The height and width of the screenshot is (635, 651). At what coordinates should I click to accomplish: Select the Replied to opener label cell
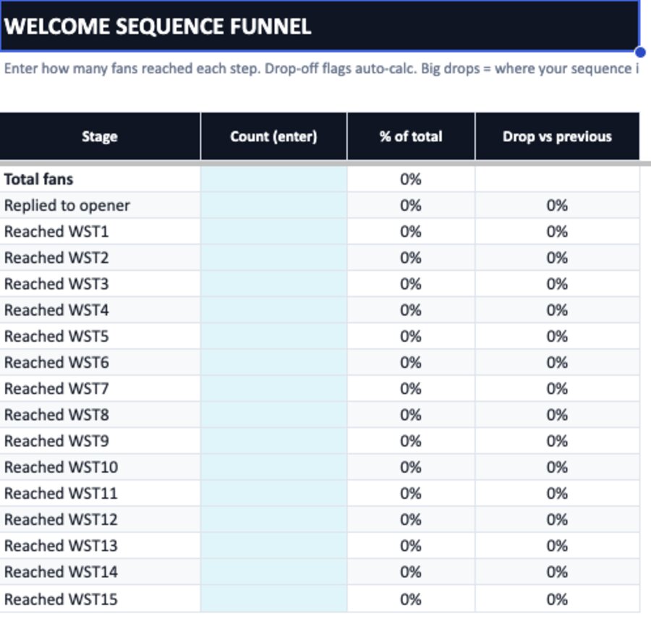pos(100,206)
